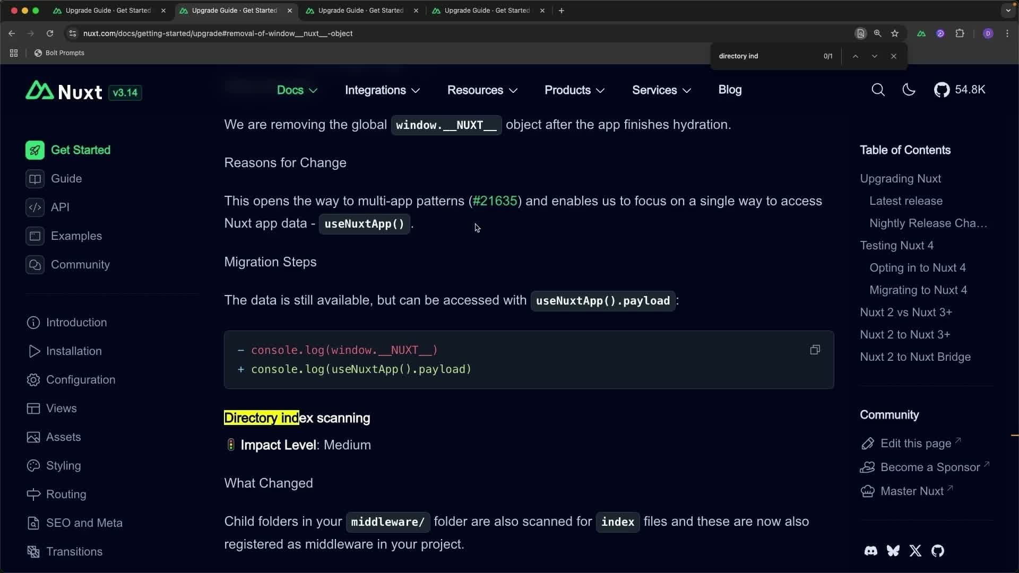The image size is (1019, 573).
Task: Click the Examples window icon
Action: click(x=35, y=236)
